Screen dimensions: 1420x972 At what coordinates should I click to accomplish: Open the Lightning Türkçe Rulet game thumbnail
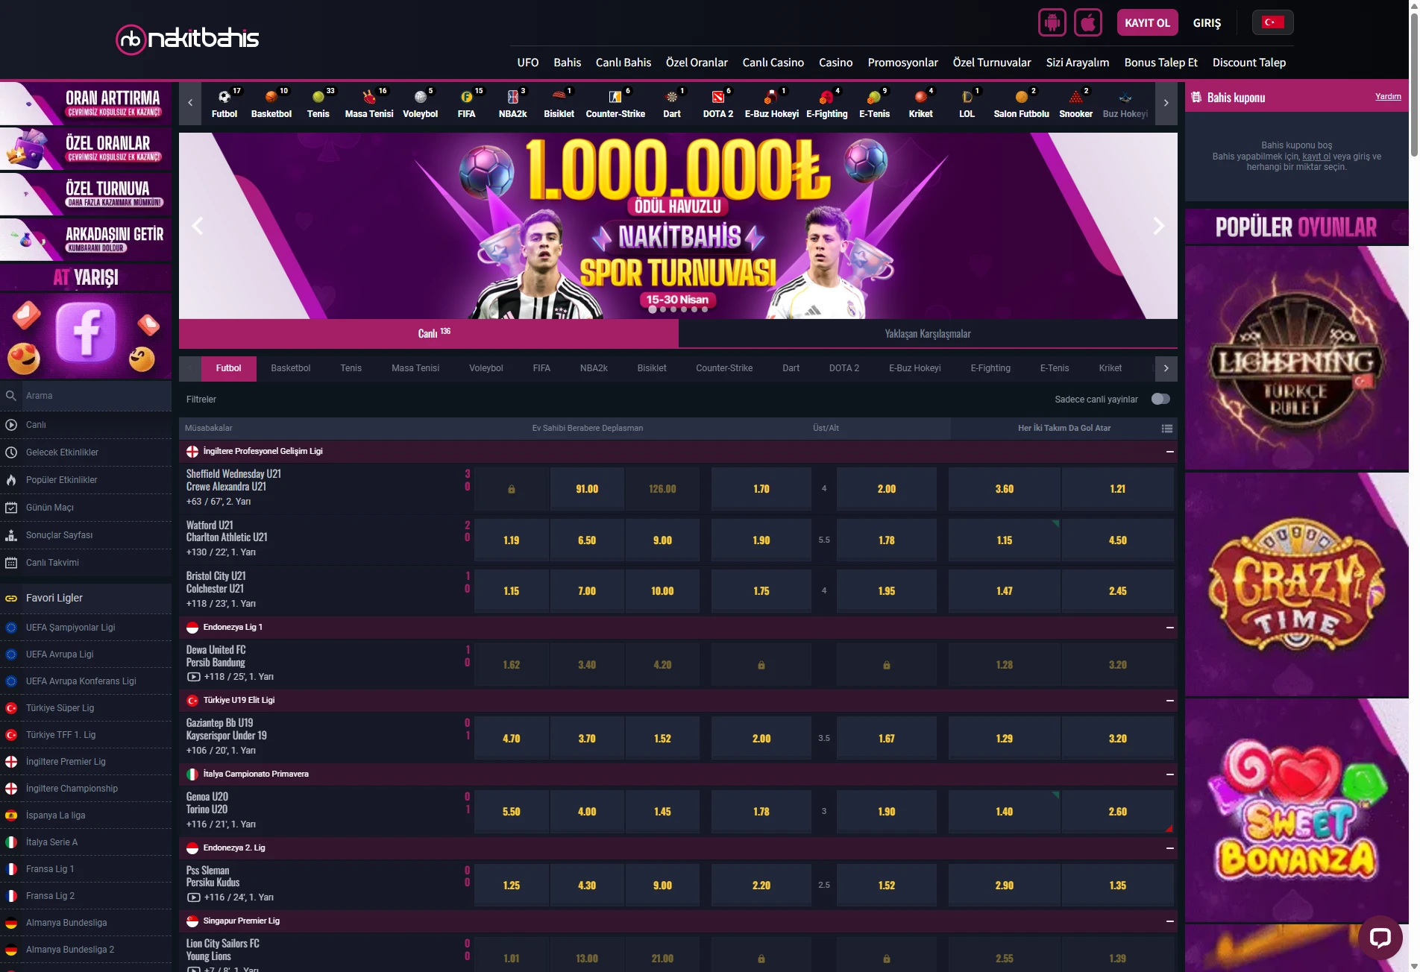coord(1296,358)
